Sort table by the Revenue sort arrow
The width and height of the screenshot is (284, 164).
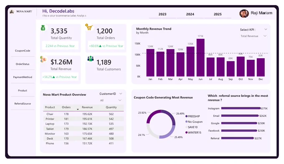pyautogui.click(x=78, y=109)
